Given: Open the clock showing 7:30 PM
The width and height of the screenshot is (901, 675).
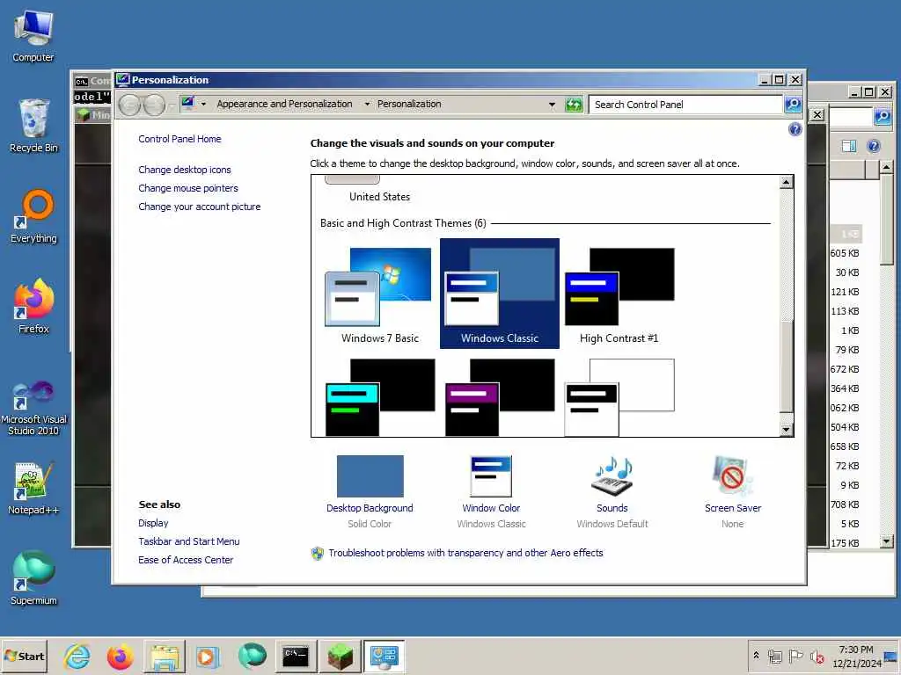Looking at the screenshot, I should click(x=856, y=657).
